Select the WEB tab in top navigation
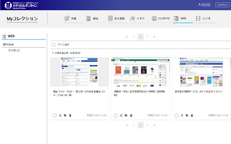Screen dimensions: 231x144 183,18
